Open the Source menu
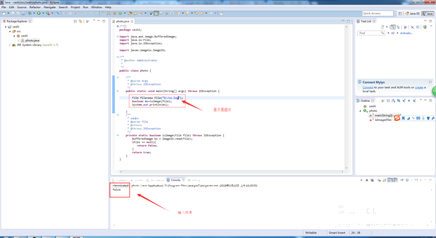This screenshot has width=436, height=238. pyautogui.click(x=22, y=7)
